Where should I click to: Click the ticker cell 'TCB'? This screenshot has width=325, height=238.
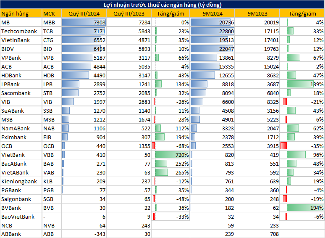point(52,32)
